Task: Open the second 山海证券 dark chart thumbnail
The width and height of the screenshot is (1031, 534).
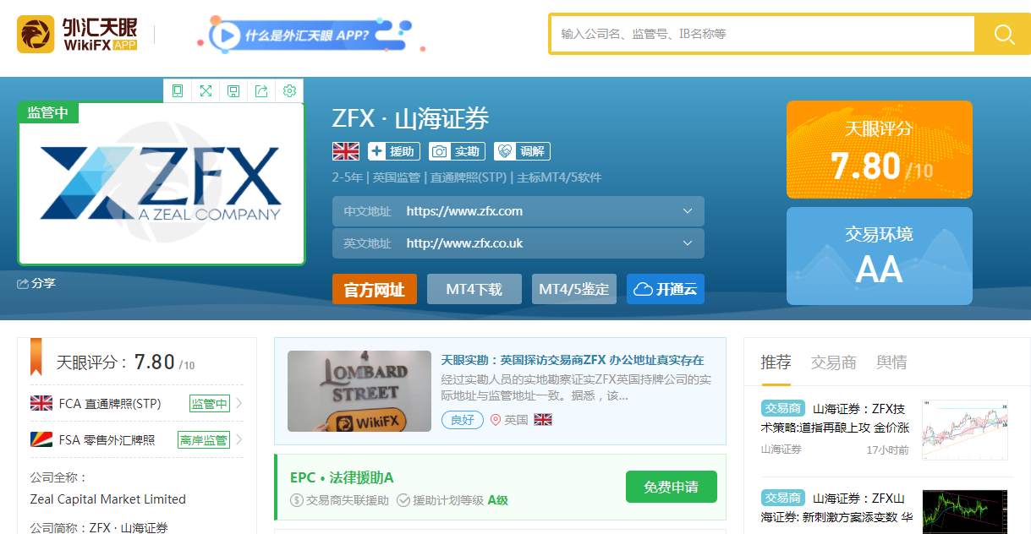Action: tap(965, 511)
